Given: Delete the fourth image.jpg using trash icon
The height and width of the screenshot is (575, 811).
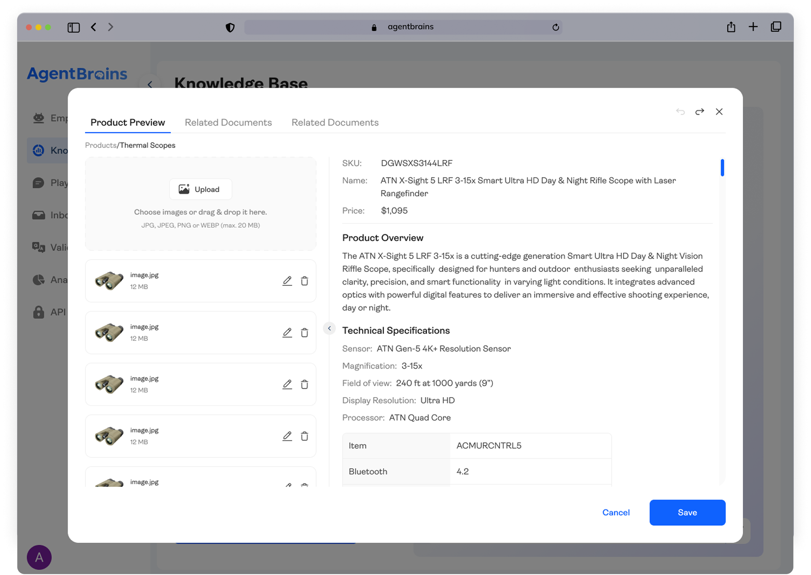Looking at the screenshot, I should pos(304,436).
